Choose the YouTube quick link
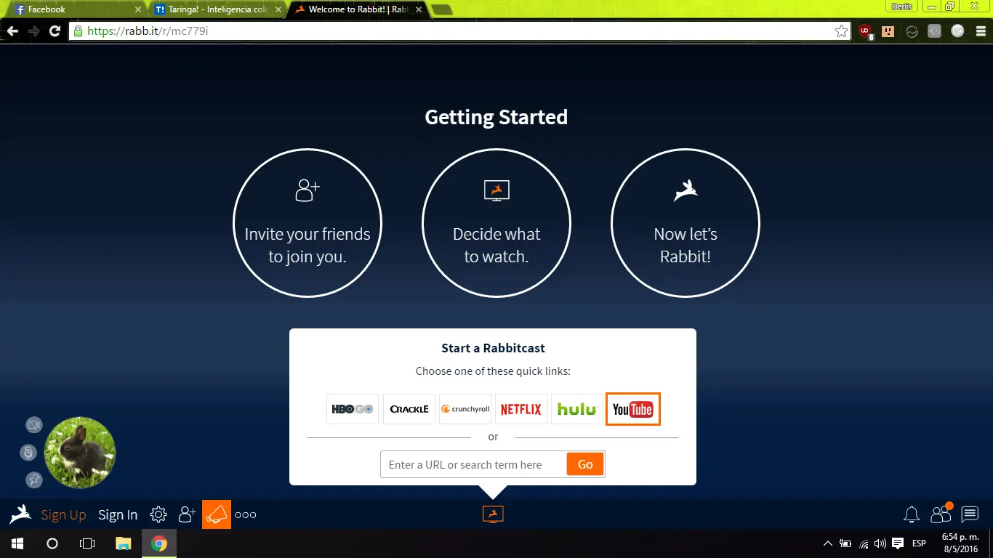The width and height of the screenshot is (993, 558). coord(633,409)
